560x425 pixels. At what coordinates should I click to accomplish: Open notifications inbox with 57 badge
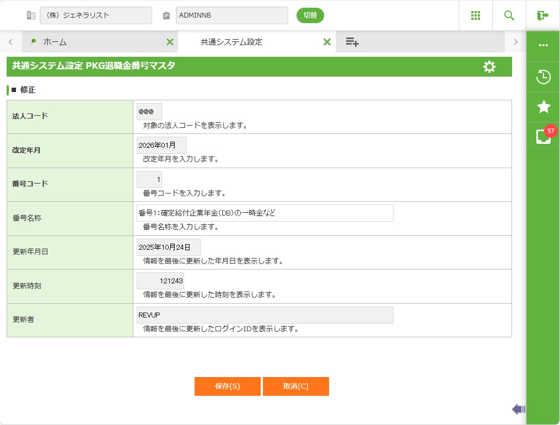(543, 137)
